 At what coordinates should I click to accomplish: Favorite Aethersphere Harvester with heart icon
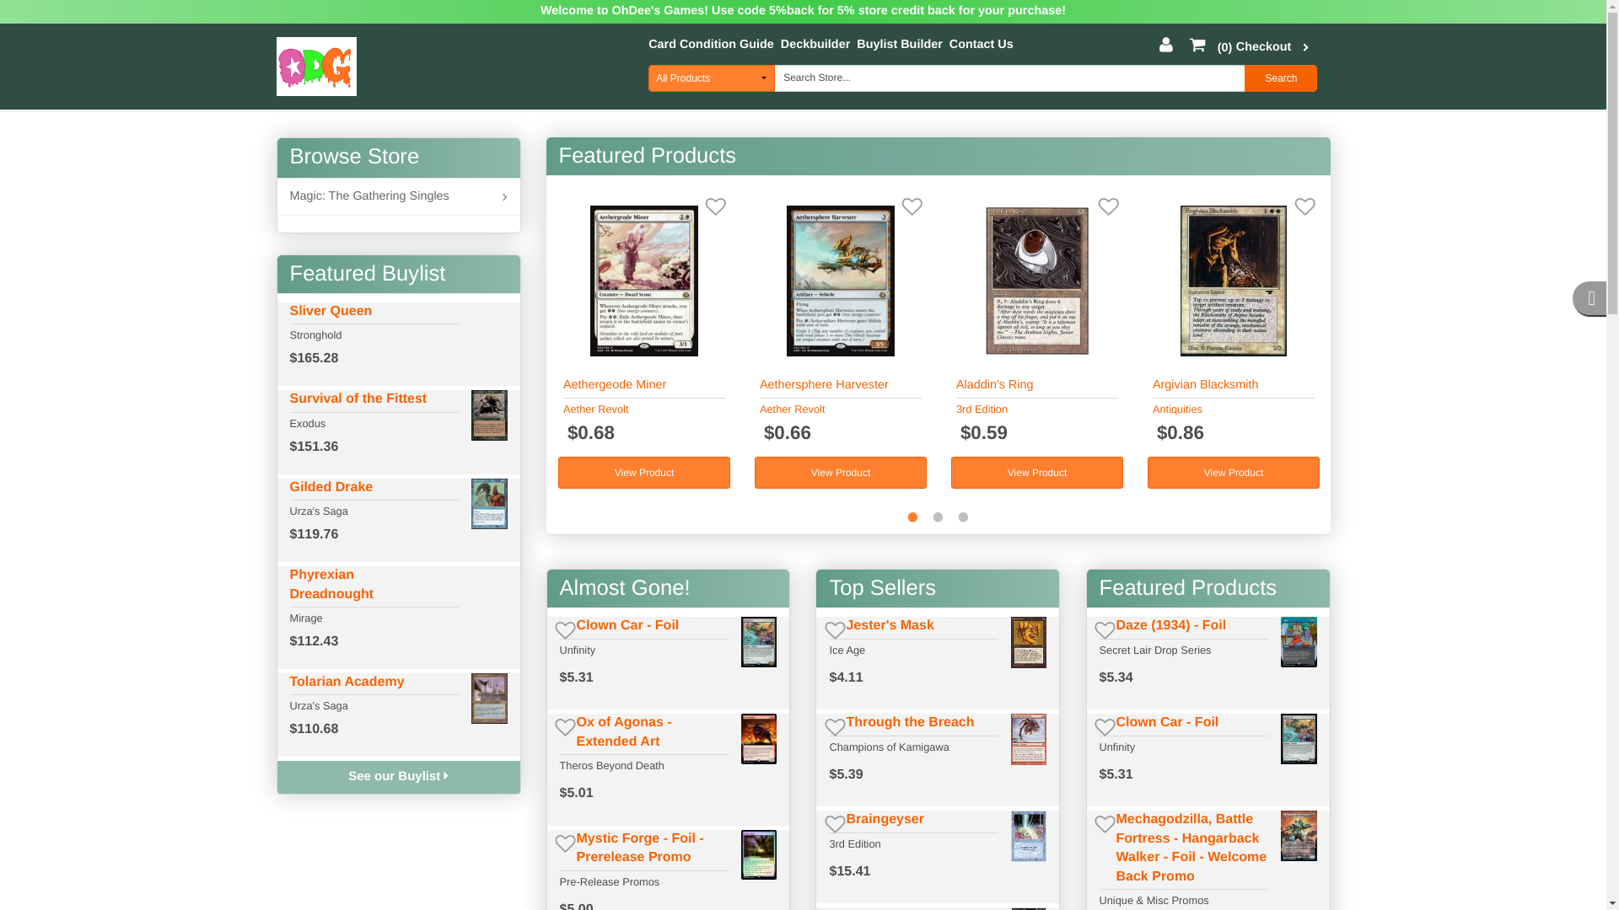point(912,206)
